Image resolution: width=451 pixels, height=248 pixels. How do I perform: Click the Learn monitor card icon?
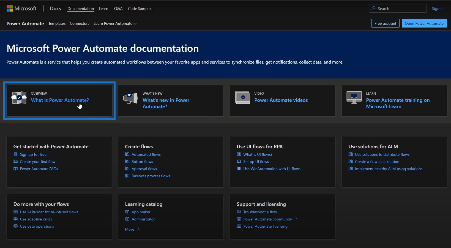(354, 98)
